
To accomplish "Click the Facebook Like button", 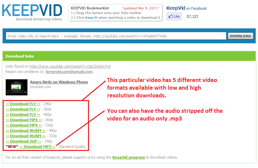I will [174, 16].
